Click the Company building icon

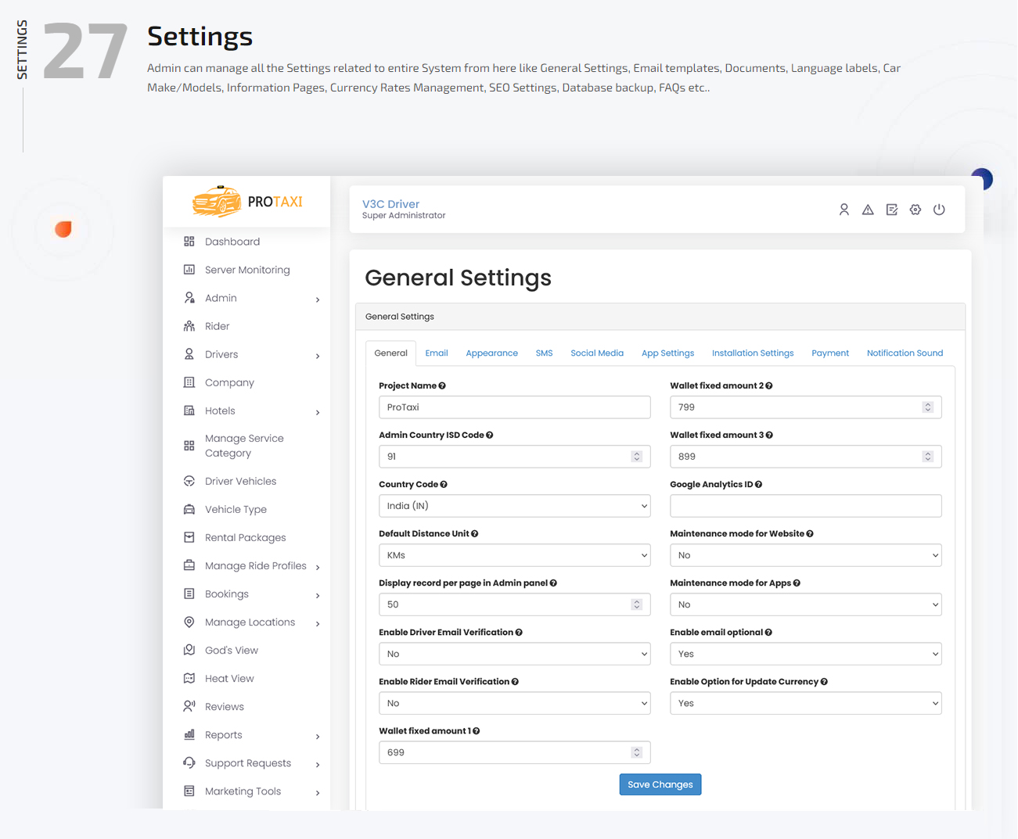point(189,382)
